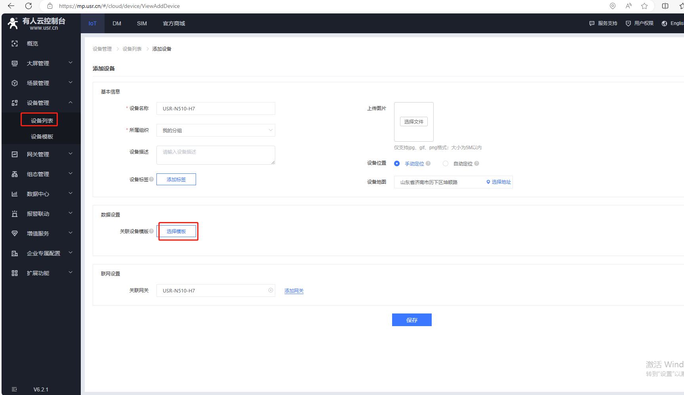Click into the 设备描述 text area
Viewport: 684px width, 395px height.
coord(215,155)
